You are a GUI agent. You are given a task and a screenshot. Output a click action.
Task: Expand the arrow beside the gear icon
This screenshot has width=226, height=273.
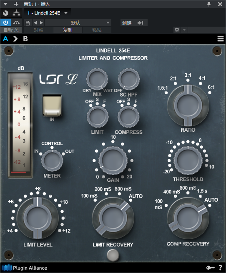click(x=184, y=30)
